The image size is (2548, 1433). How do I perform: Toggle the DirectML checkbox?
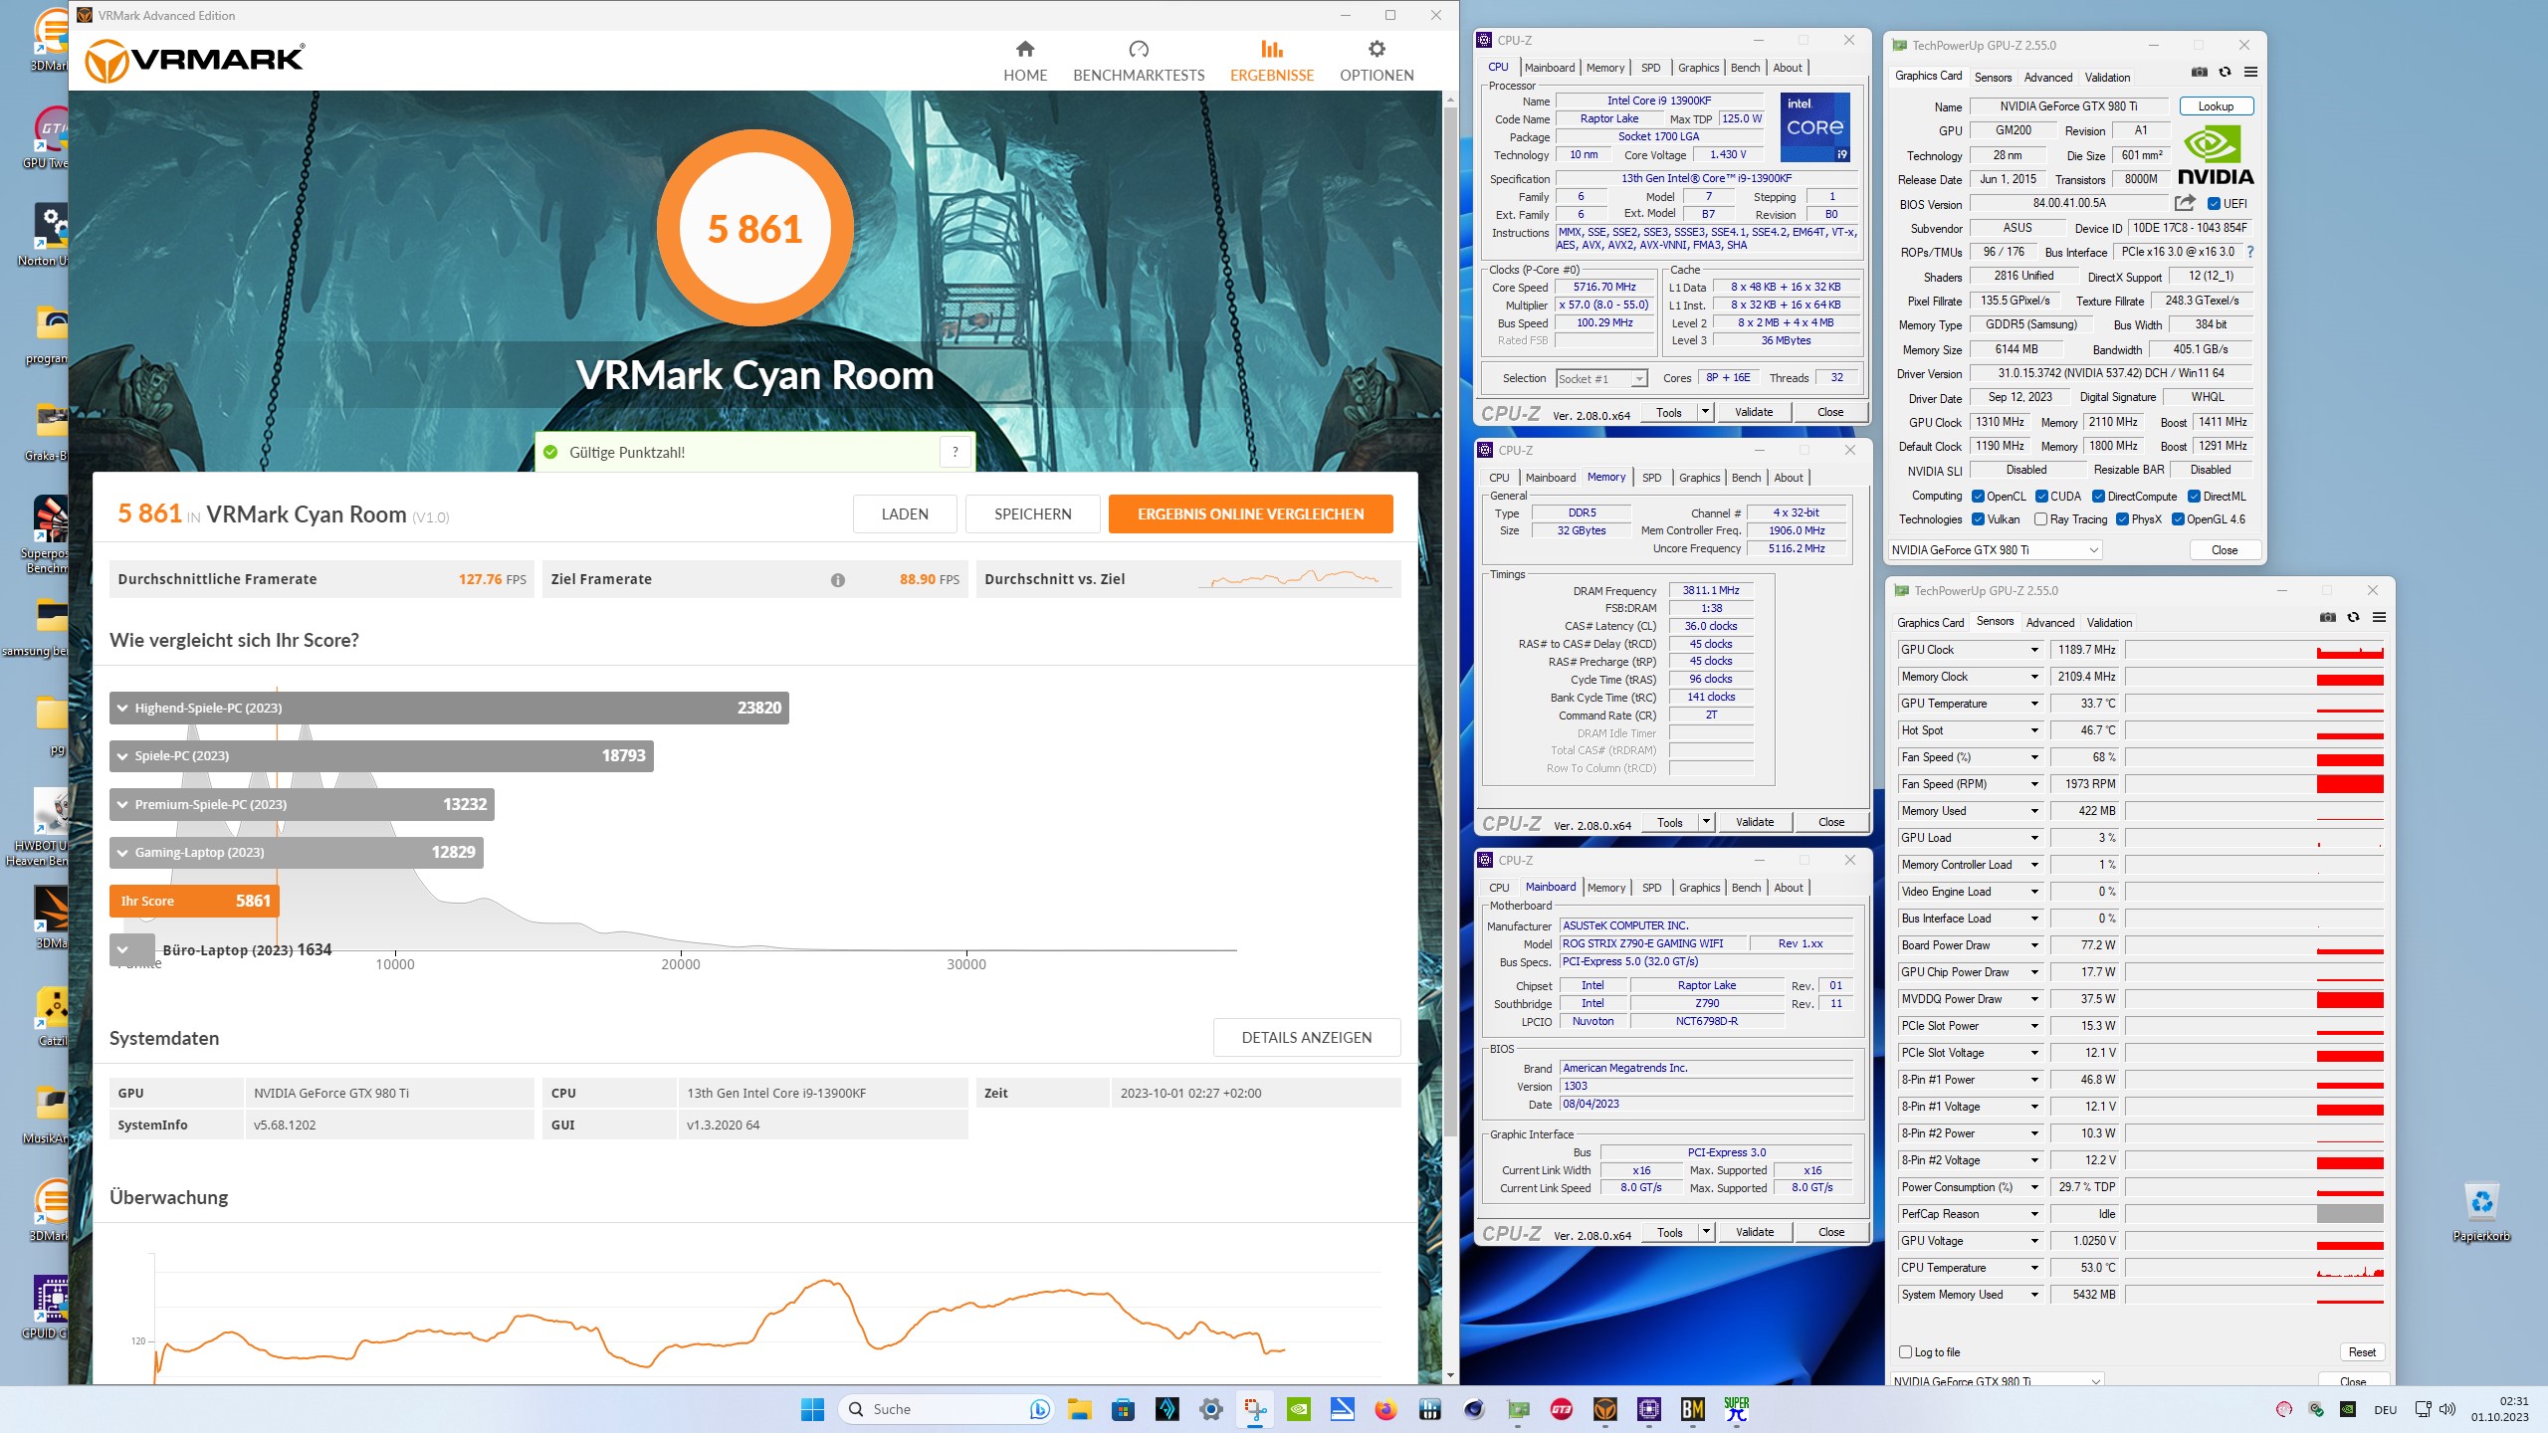point(2194,497)
